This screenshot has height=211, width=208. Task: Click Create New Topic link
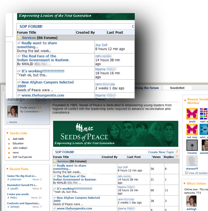coord(161,152)
